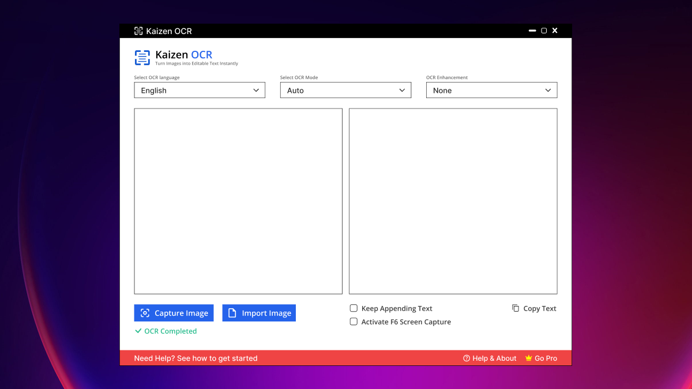
Task: Click the Go Pro crown icon
Action: click(528, 358)
